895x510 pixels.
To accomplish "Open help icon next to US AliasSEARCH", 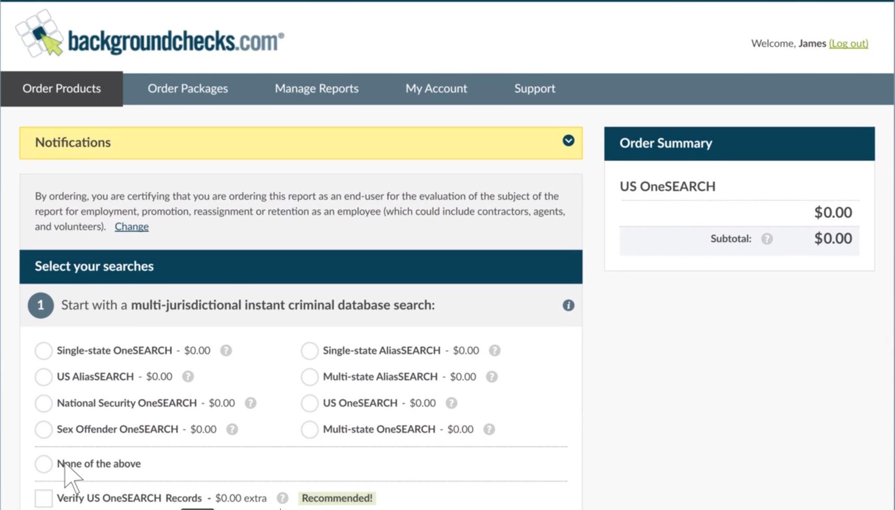I will pos(188,376).
